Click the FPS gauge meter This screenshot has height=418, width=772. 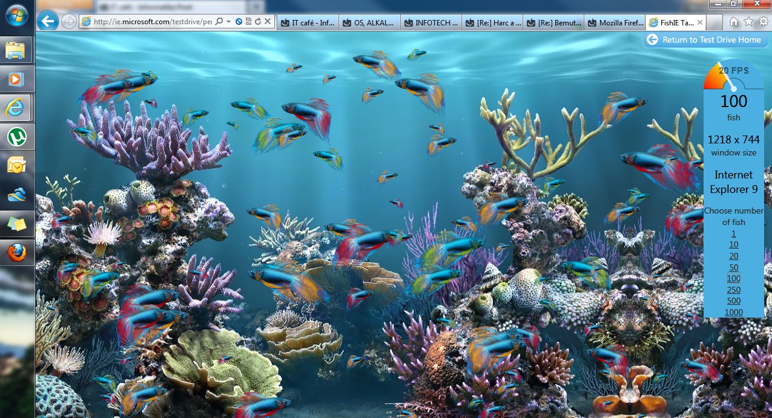(x=733, y=76)
